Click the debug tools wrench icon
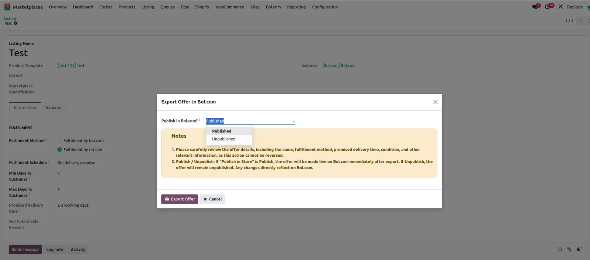 [560, 7]
